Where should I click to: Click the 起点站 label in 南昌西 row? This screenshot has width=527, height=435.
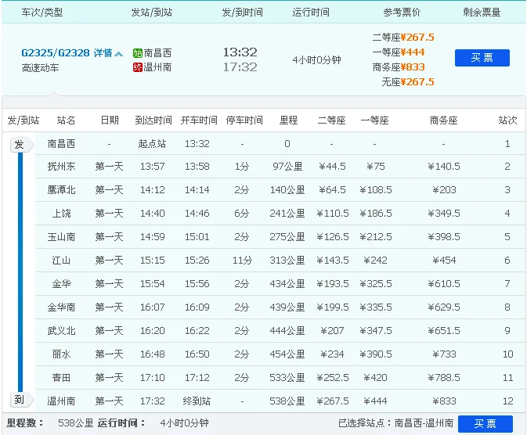pos(152,144)
